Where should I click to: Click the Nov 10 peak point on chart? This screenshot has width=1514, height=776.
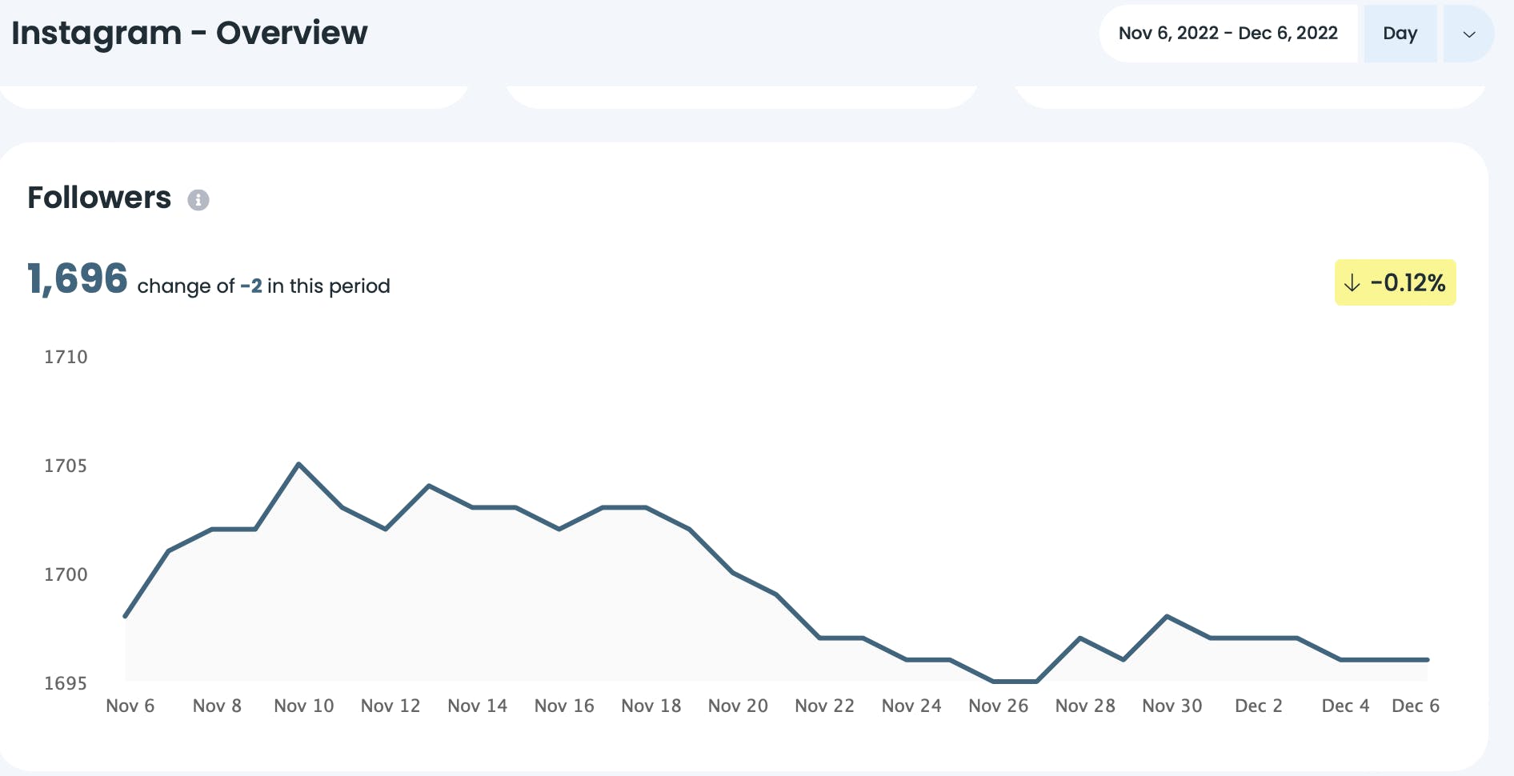point(298,464)
